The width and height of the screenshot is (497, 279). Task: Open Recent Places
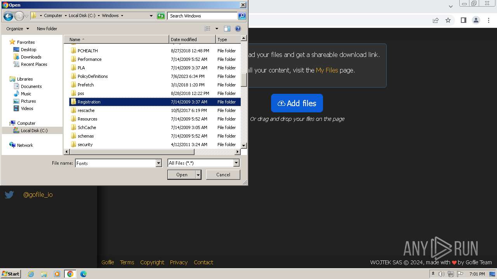coord(30,64)
